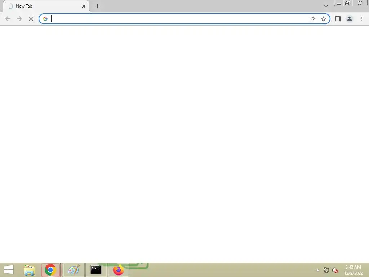Stop loading the page
This screenshot has width=369, height=277.
[x=31, y=19]
